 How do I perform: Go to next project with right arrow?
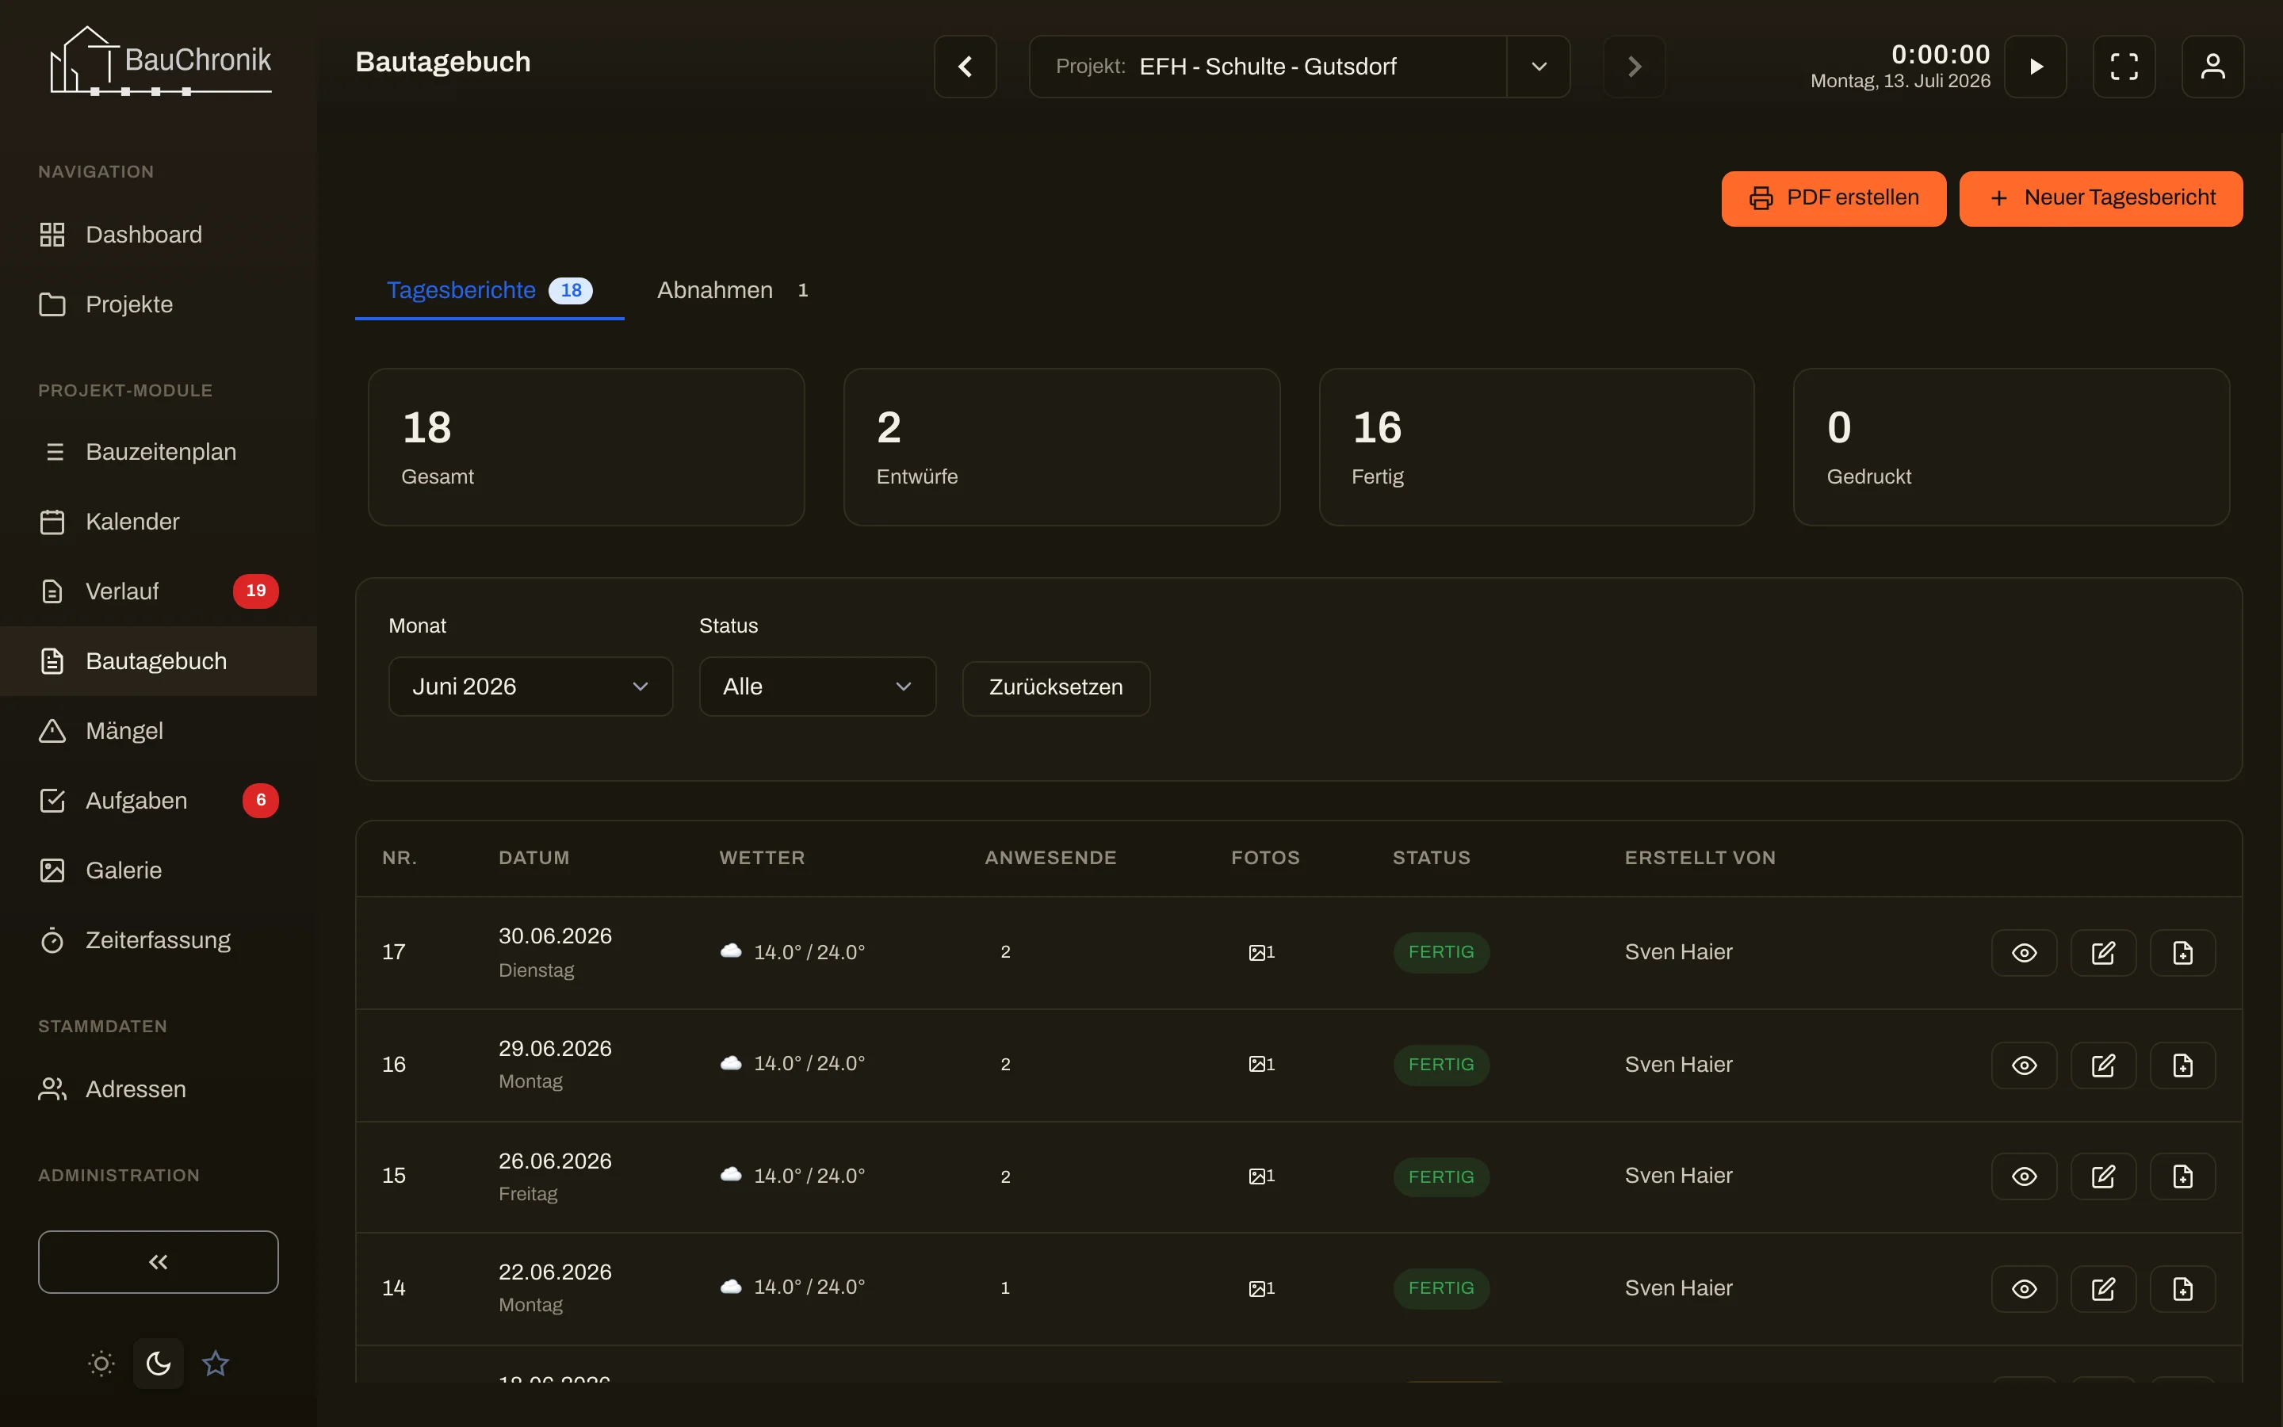1635,66
